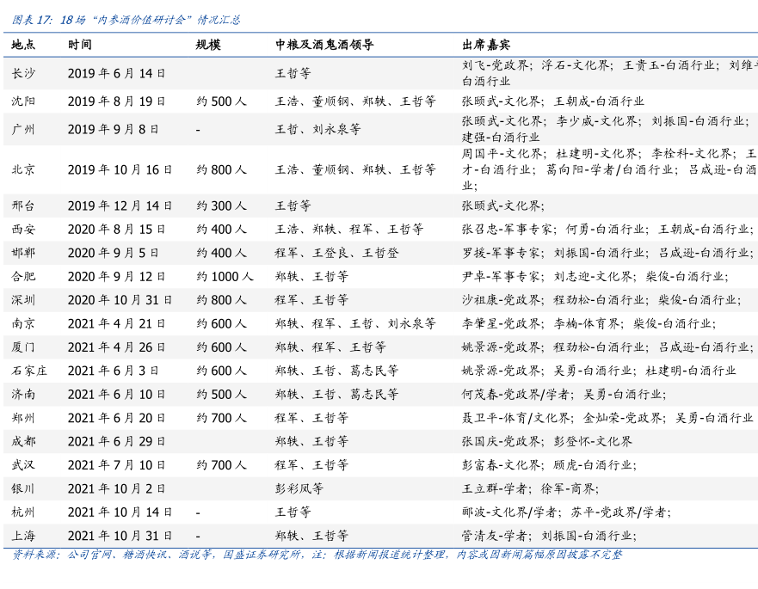Click the "地点" column header
The width and height of the screenshot is (758, 589).
pos(23,45)
